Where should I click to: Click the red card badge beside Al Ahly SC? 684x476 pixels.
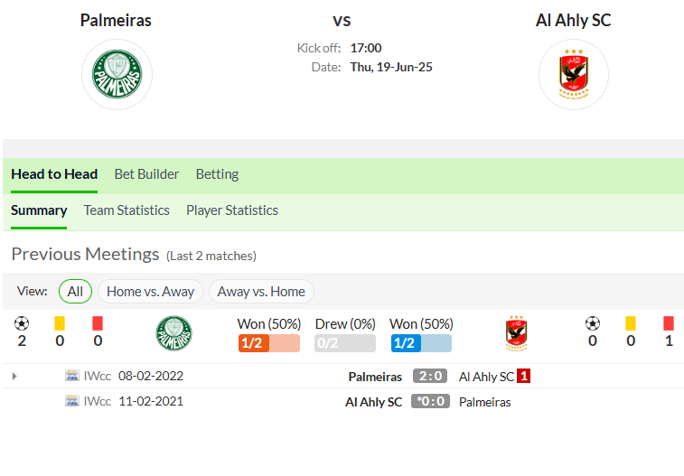pyautogui.click(x=523, y=376)
